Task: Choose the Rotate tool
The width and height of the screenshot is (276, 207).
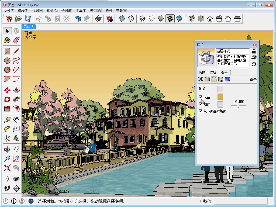Action: pyautogui.click(x=7, y=99)
